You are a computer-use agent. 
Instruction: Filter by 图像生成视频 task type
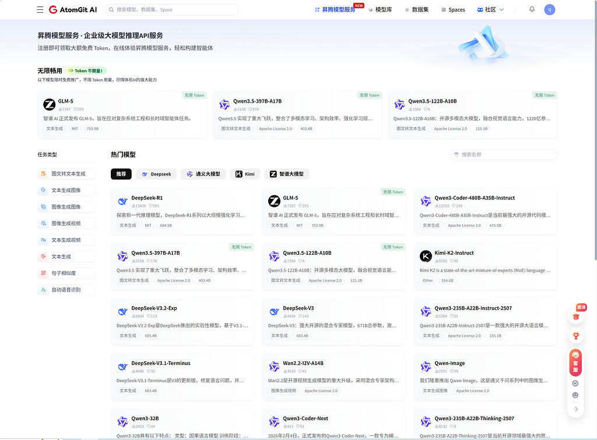[66, 223]
